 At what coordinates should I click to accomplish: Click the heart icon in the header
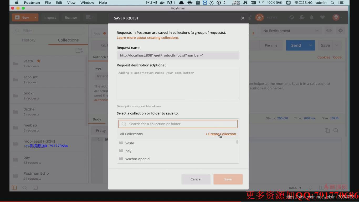coord(322,17)
